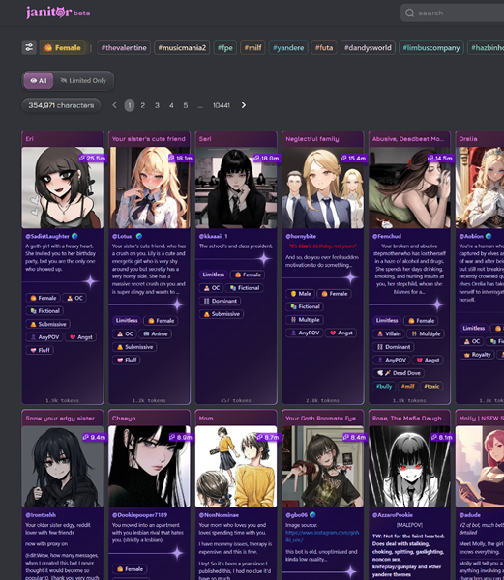Viewport: 504px width, 580px height.
Task: Click the 25.5m chat count badge on Eri
Action: click(93, 158)
